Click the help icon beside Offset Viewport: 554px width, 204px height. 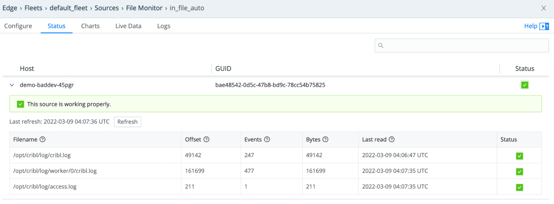[x=206, y=139]
